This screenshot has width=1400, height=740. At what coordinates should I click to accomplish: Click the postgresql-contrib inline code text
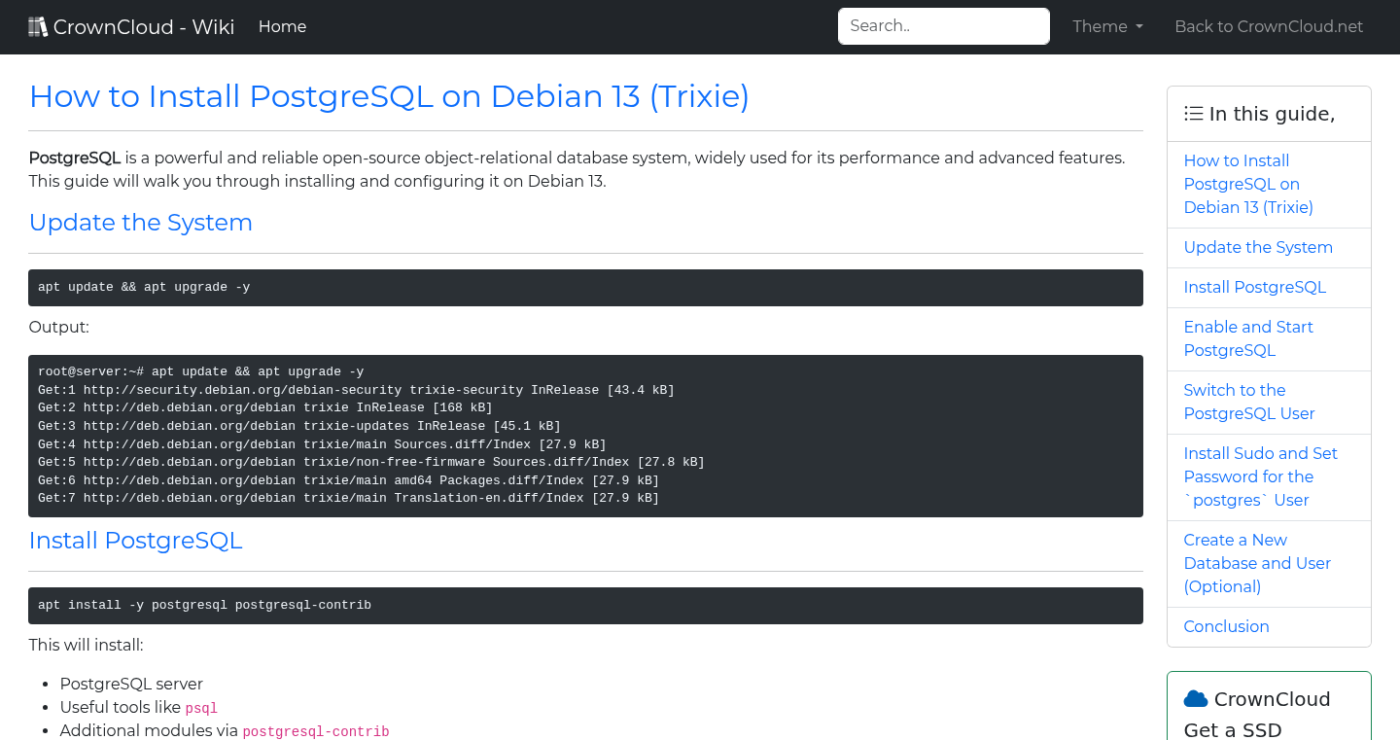point(316,730)
